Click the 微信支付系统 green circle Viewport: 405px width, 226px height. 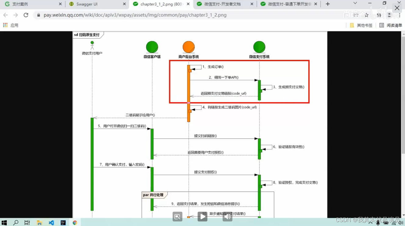[259, 47]
